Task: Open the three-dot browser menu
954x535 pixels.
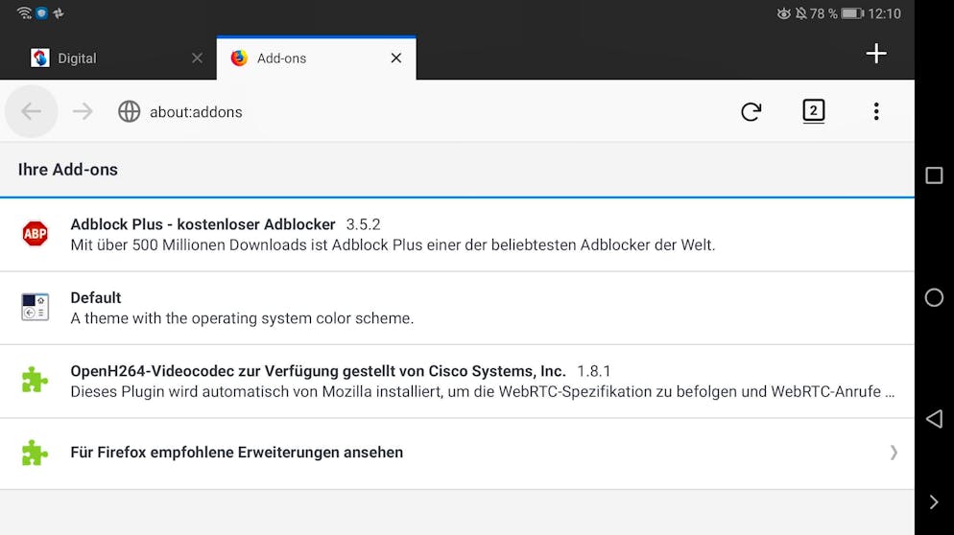Action: pyautogui.click(x=875, y=112)
